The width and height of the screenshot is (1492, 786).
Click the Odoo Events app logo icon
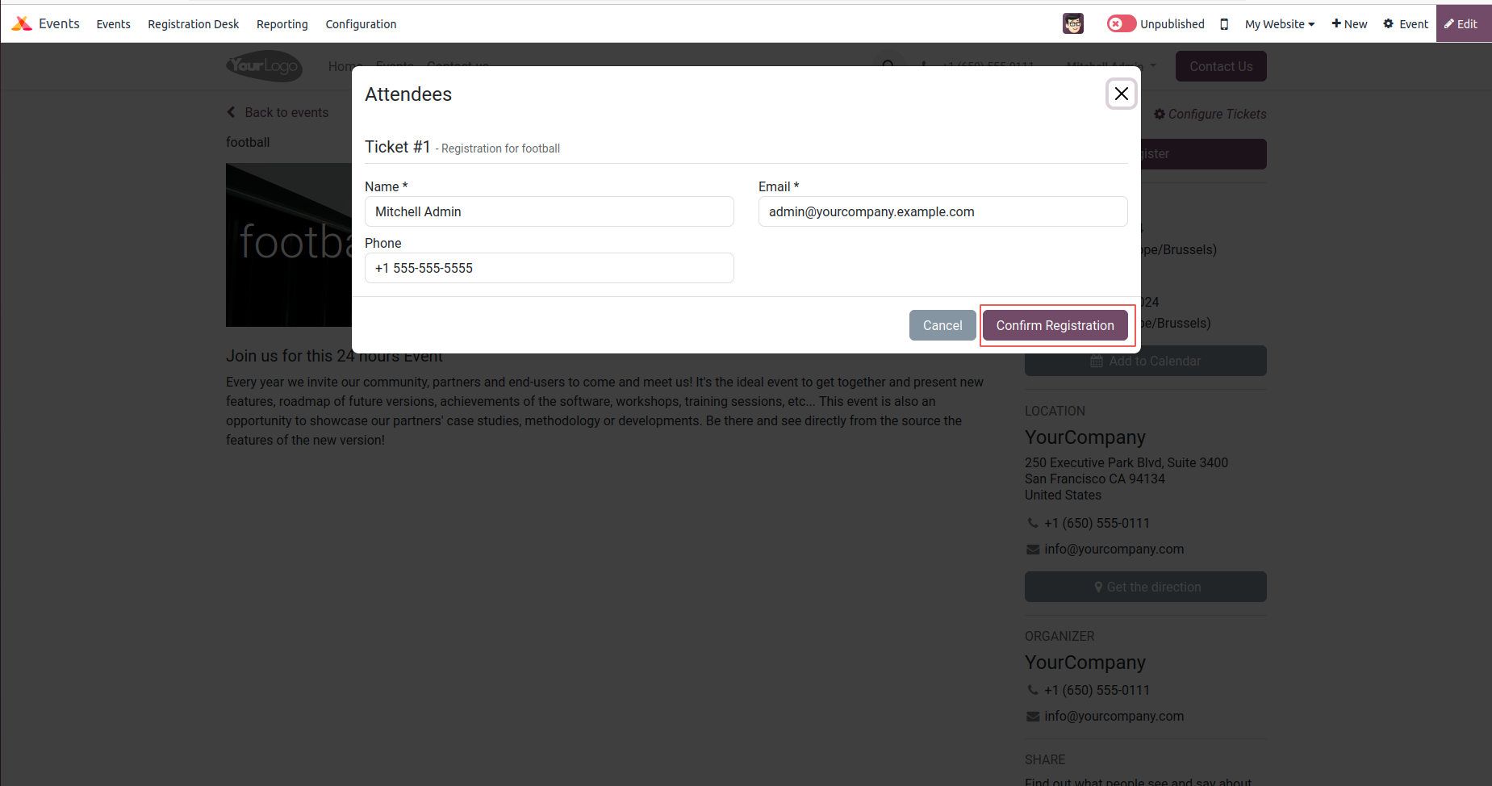click(x=22, y=23)
